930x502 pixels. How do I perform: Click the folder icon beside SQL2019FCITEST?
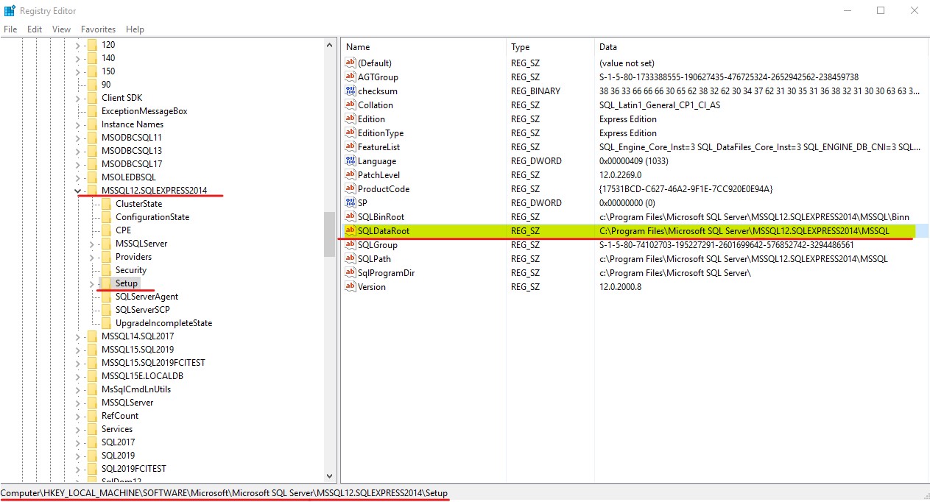tap(92, 469)
